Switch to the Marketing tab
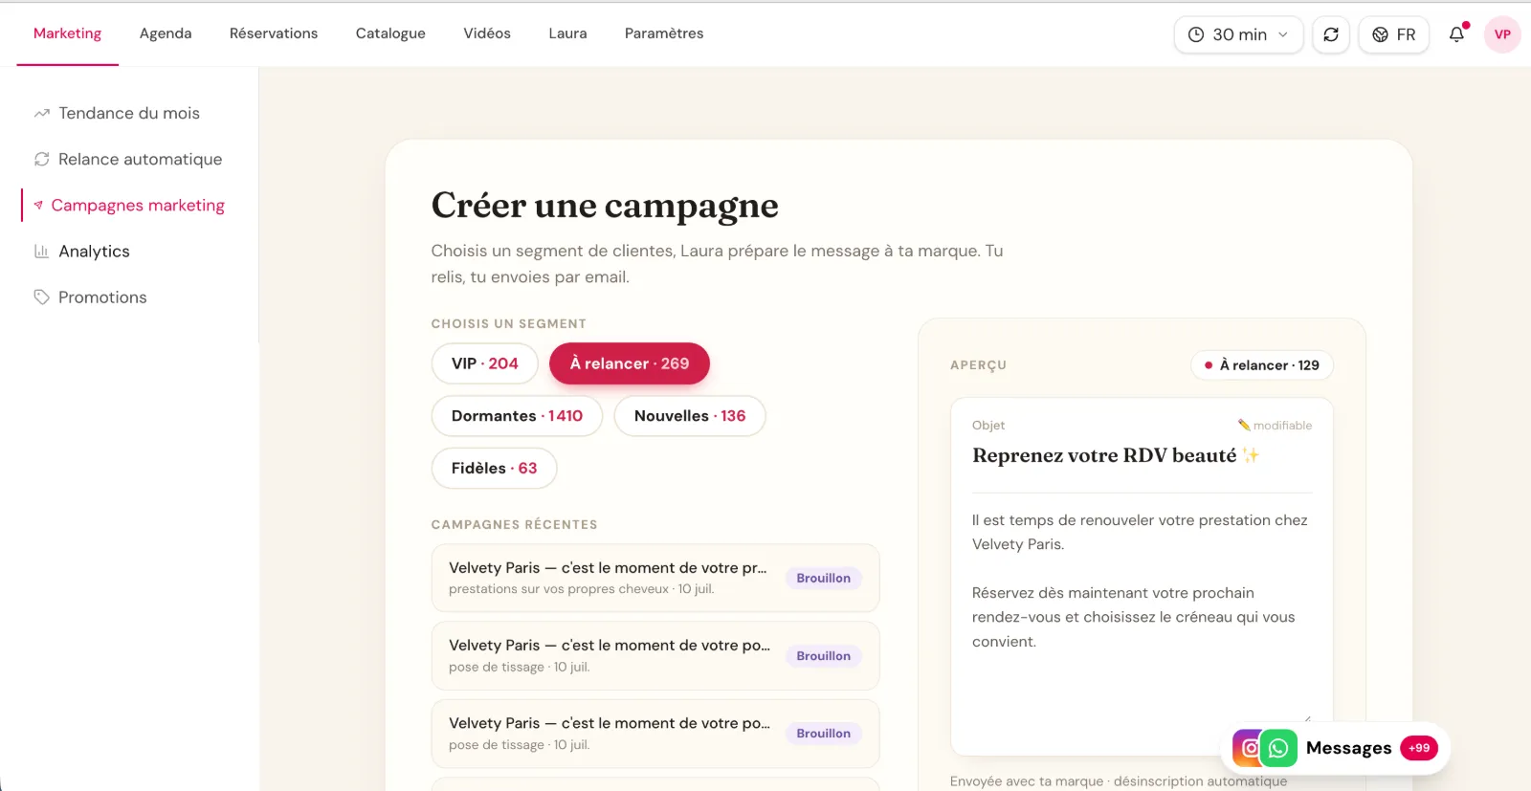The height and width of the screenshot is (791, 1531). coord(67,33)
